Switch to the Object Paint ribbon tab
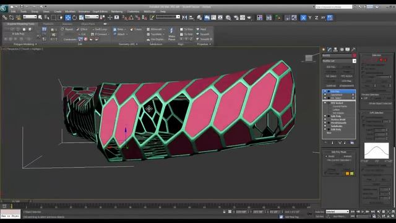The image size is (396, 223). tap(88, 24)
